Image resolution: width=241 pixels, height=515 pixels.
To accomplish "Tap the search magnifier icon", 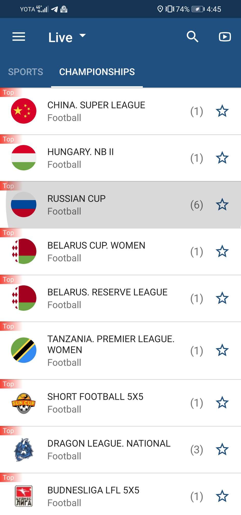I will (x=192, y=37).
